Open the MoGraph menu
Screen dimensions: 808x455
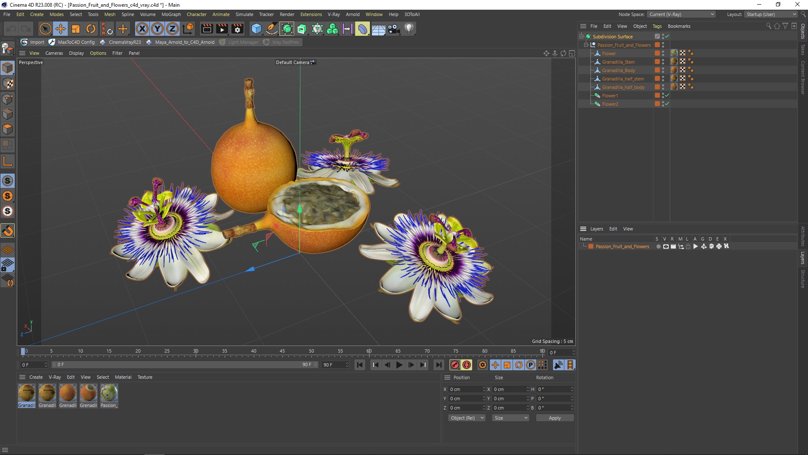(171, 14)
